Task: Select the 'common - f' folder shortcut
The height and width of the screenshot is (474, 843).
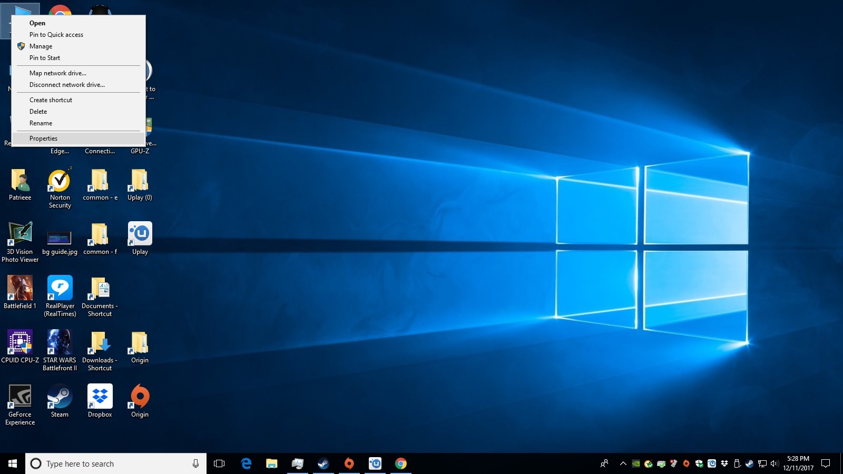Action: click(x=100, y=239)
